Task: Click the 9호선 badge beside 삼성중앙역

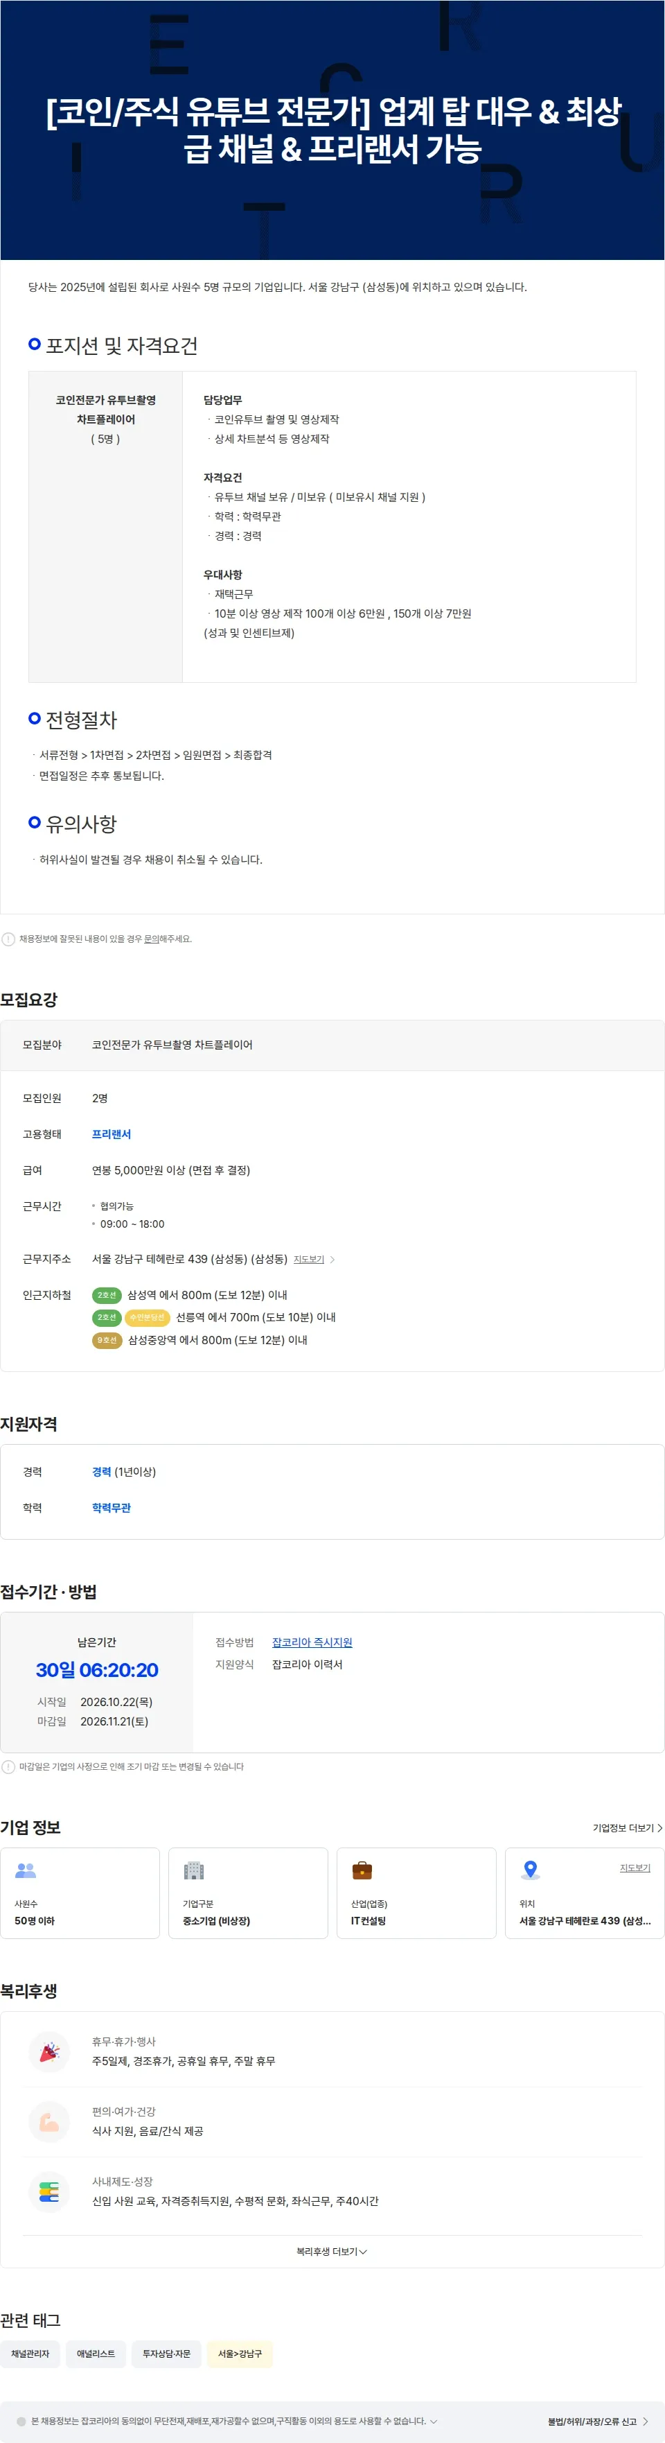Action: coord(107,1340)
